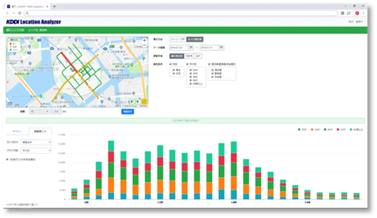The image size is (377, 218).
Task: Reload the page in the browser
Action: (20, 13)
